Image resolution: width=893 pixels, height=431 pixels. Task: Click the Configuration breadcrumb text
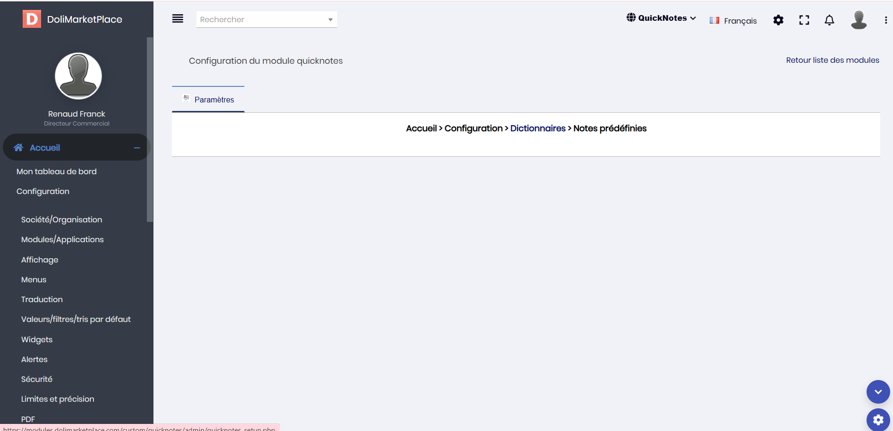[474, 128]
